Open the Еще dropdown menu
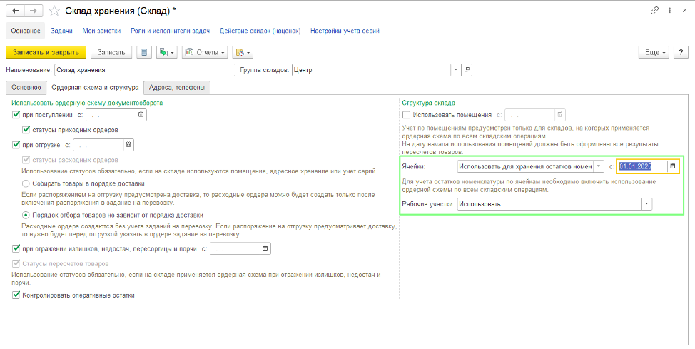 click(x=654, y=52)
